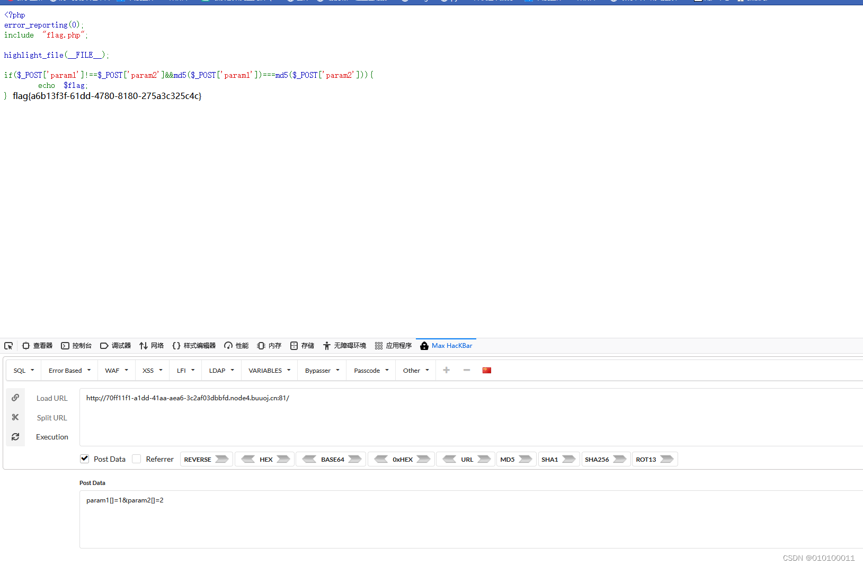Select the Network (网络) panel icon
Screen dimensions: 863x566
[152, 346]
